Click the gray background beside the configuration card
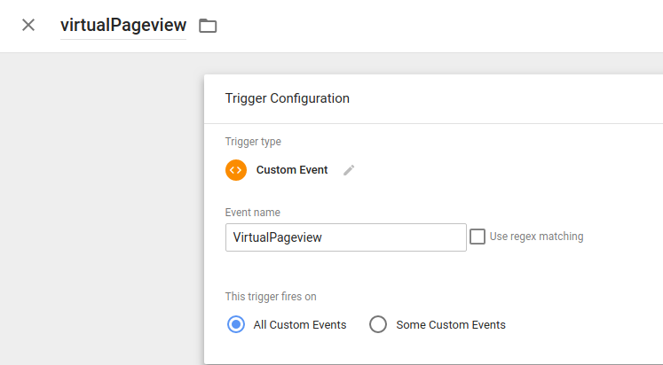This screenshot has height=365, width=663. (x=101, y=211)
